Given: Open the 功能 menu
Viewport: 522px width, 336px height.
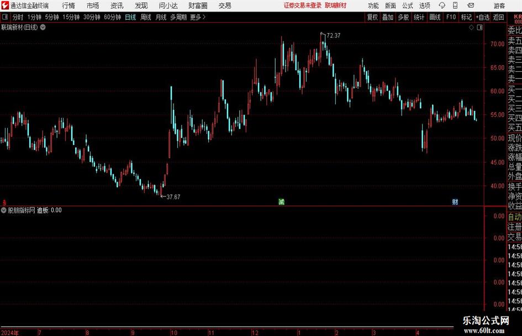Looking at the screenshot, I should [x=373, y=6].
